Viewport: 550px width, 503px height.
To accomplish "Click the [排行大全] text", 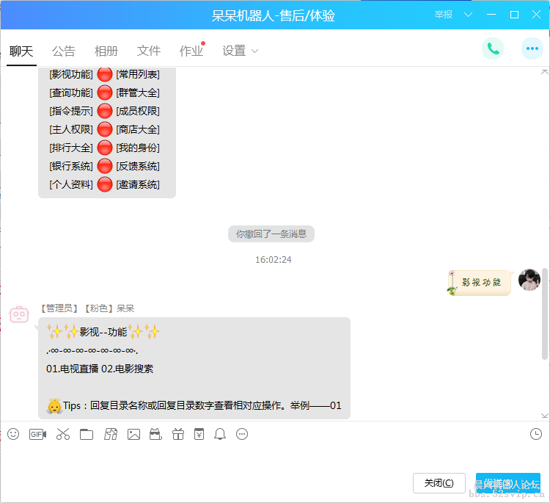I will click(71, 148).
